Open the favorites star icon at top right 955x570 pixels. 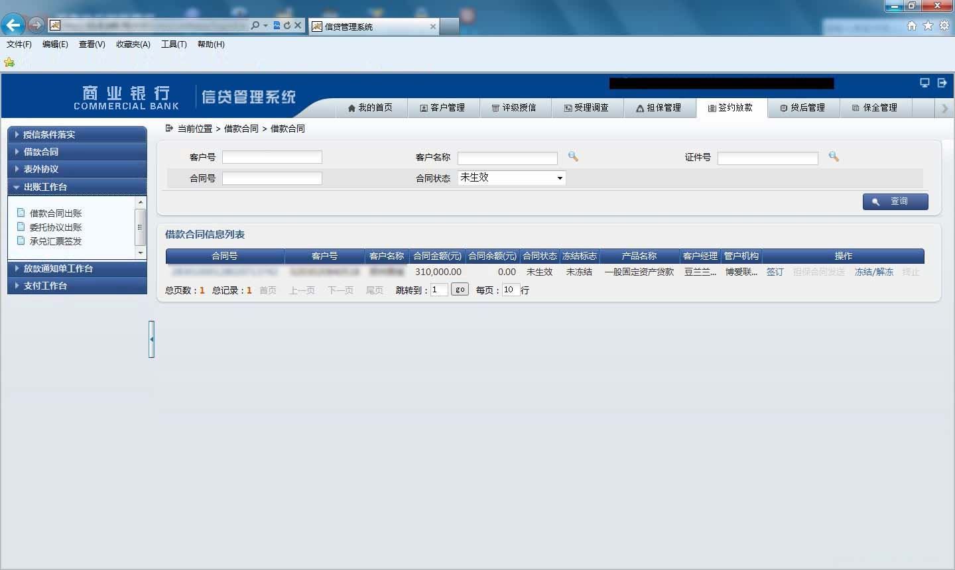[x=928, y=25]
